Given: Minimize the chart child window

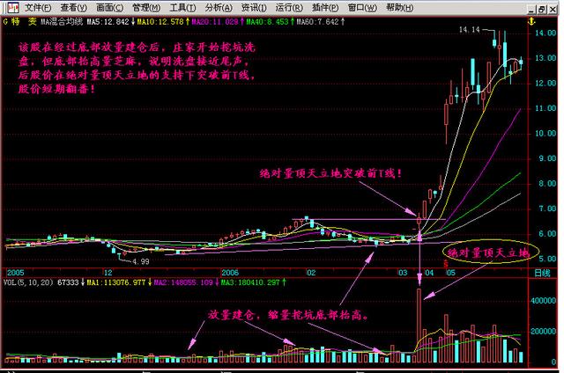Looking at the screenshot, I should (531, 10).
